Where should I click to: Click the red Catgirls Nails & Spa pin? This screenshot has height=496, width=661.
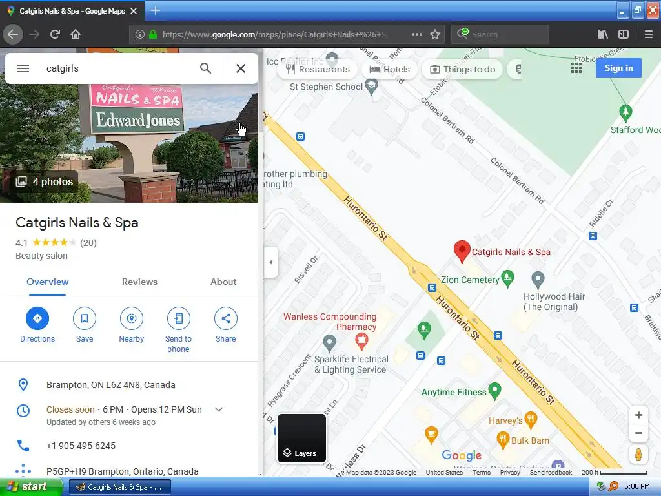(x=462, y=251)
